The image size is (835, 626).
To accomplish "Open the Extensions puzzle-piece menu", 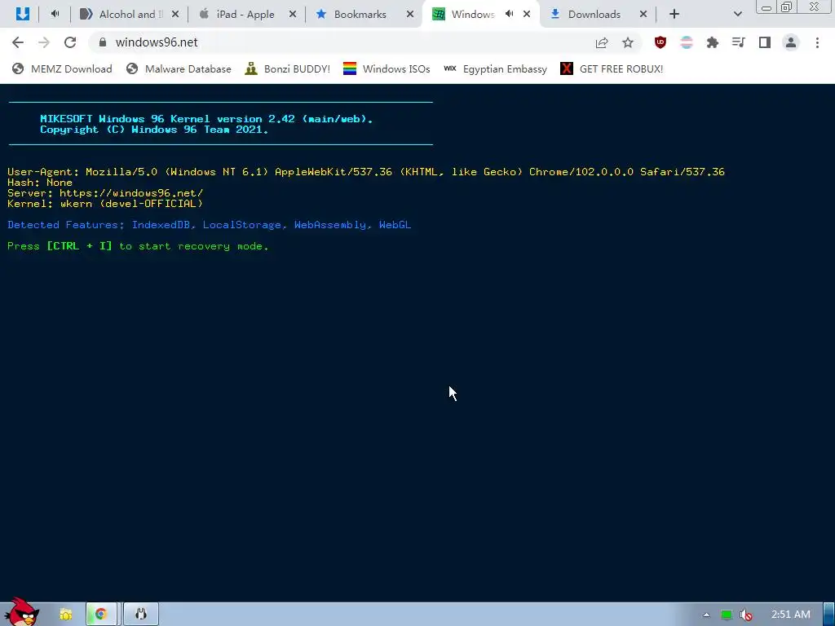I will 713,42.
